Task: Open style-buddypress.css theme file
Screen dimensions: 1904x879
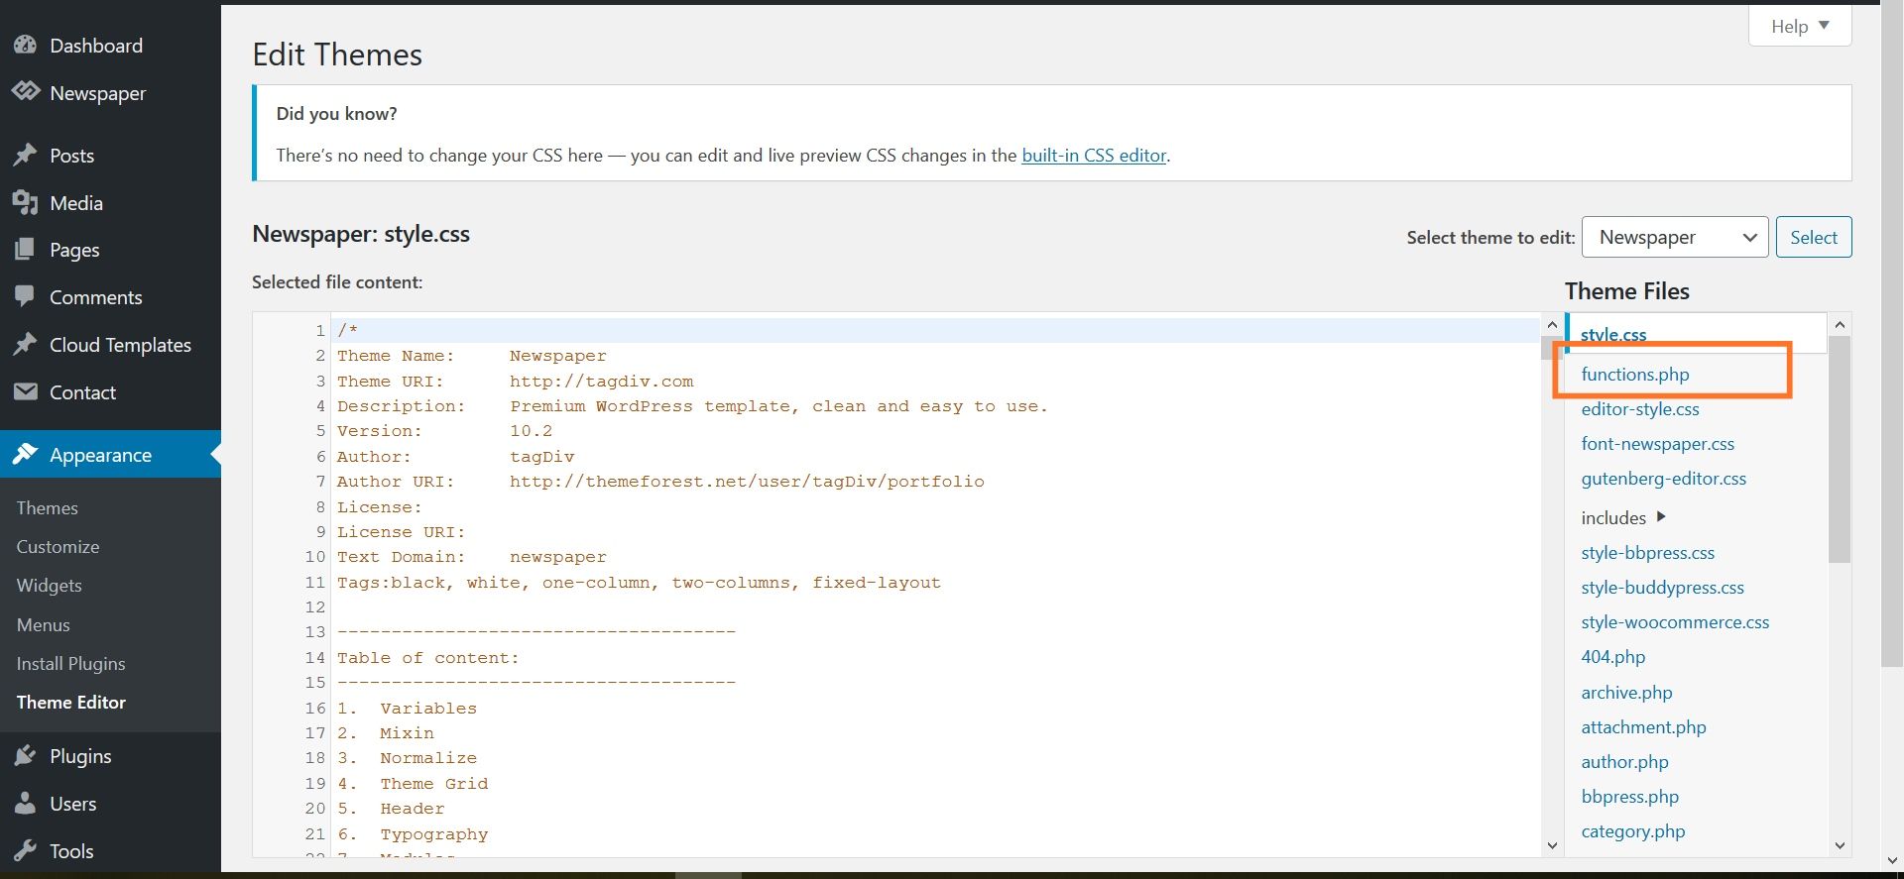Action: 1662,587
